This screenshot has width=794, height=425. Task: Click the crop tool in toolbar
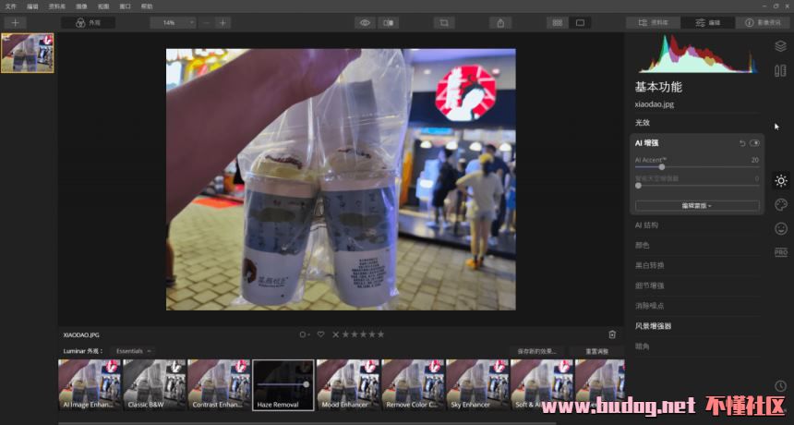444,22
